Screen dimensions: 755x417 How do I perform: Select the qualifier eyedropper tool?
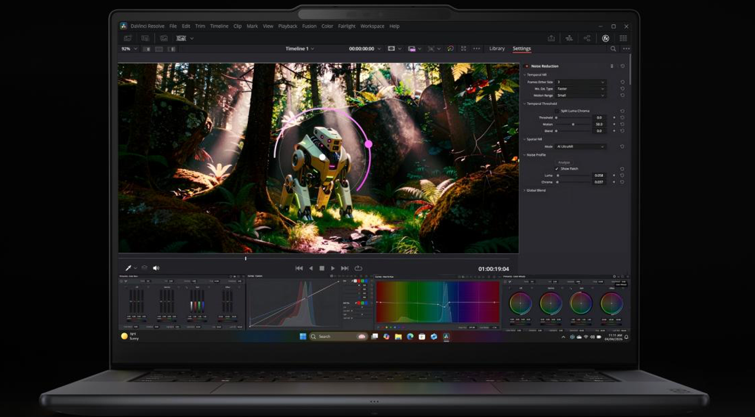128,268
